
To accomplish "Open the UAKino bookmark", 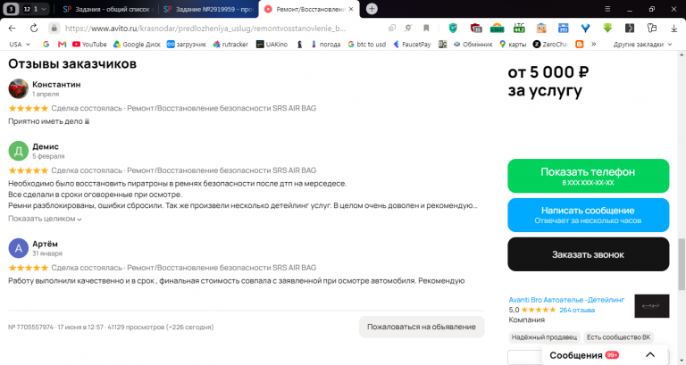I will [x=272, y=44].
